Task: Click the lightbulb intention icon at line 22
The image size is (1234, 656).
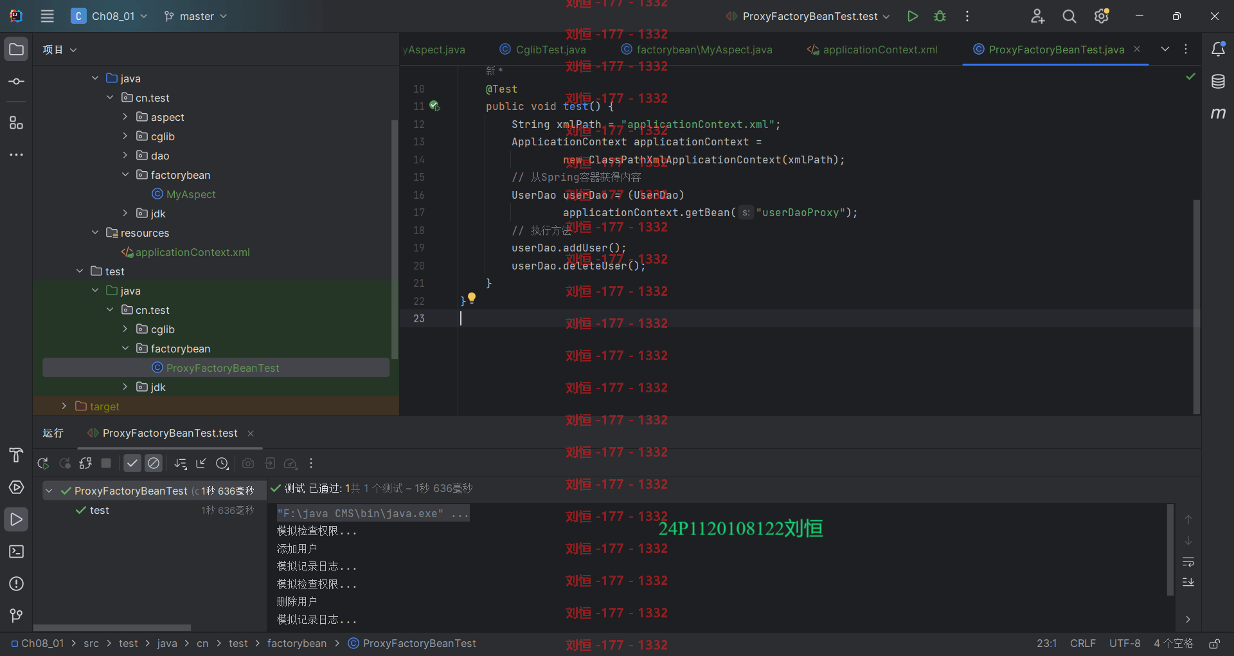Action: coord(472,298)
